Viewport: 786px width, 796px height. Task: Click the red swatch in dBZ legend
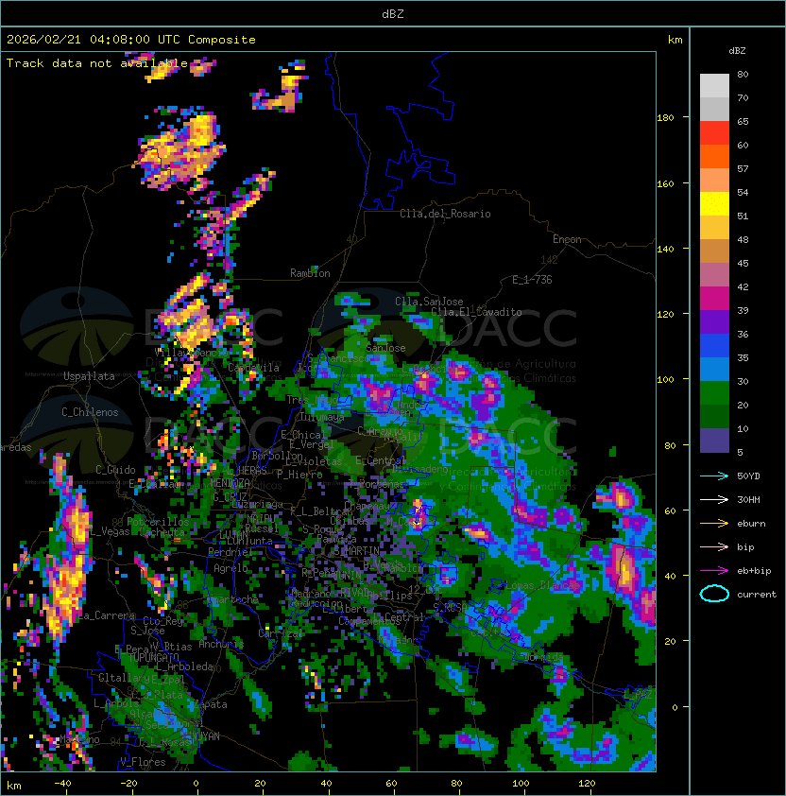pos(715,132)
